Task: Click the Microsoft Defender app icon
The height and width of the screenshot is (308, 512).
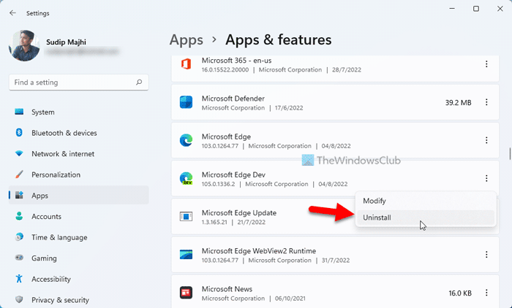Action: (x=186, y=102)
